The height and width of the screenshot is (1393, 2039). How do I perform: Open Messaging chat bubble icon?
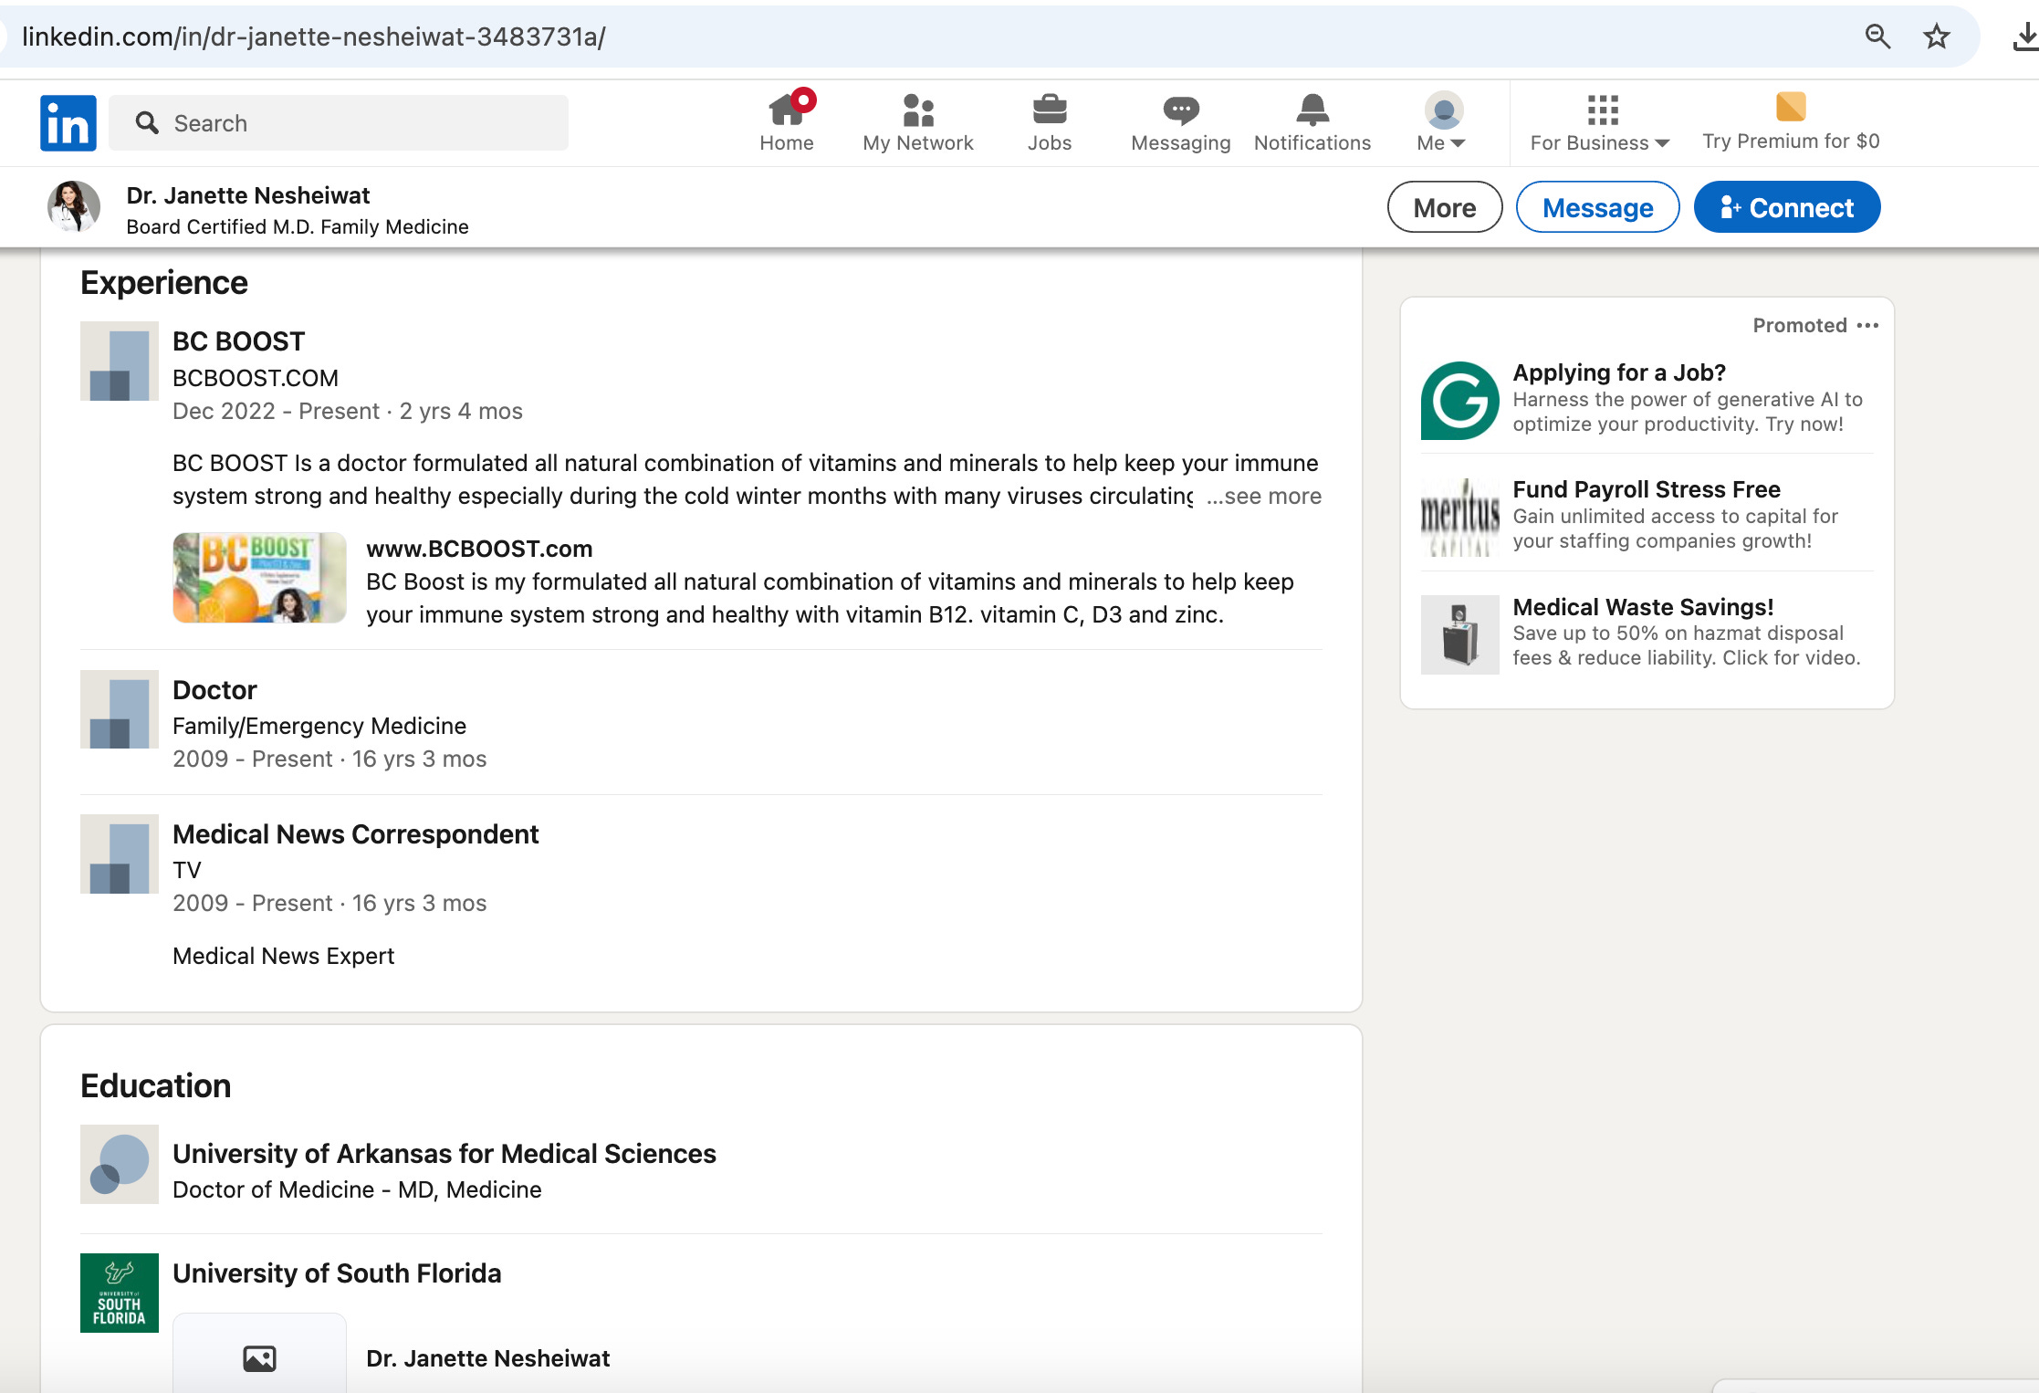point(1181,122)
